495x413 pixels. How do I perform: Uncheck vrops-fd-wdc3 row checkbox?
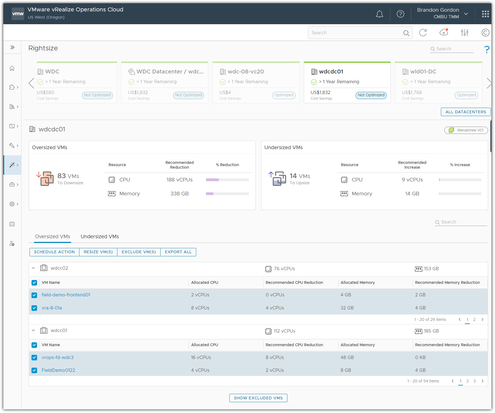coord(34,358)
